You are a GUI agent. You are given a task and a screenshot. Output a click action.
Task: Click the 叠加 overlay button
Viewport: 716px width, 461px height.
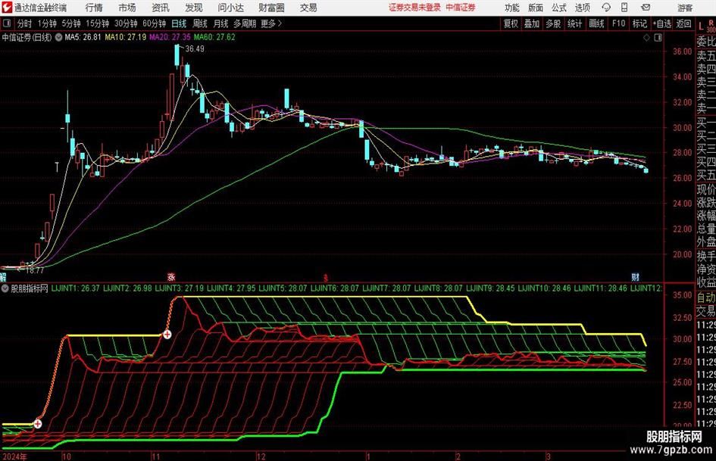coord(532,23)
